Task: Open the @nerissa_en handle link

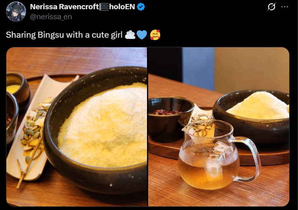Action: tap(51, 17)
